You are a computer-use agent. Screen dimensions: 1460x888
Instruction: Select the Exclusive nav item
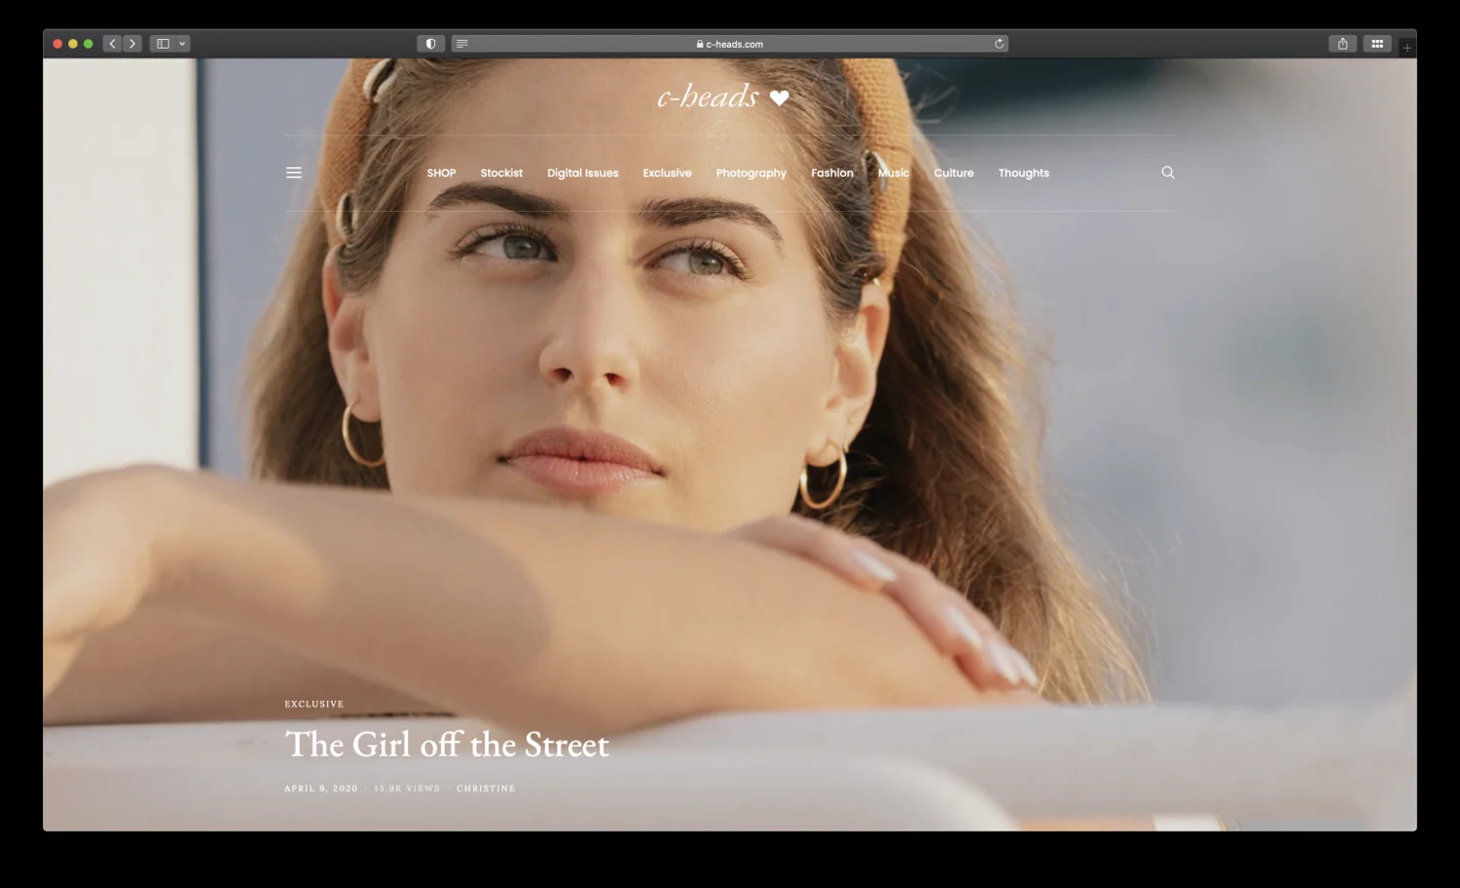667,173
